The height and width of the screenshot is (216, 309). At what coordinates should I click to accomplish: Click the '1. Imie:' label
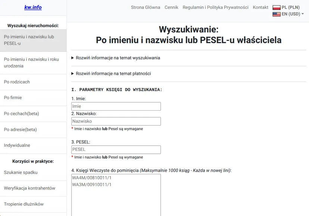click(78, 99)
